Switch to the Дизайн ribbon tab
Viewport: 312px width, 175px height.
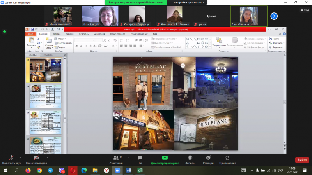pos(70,34)
